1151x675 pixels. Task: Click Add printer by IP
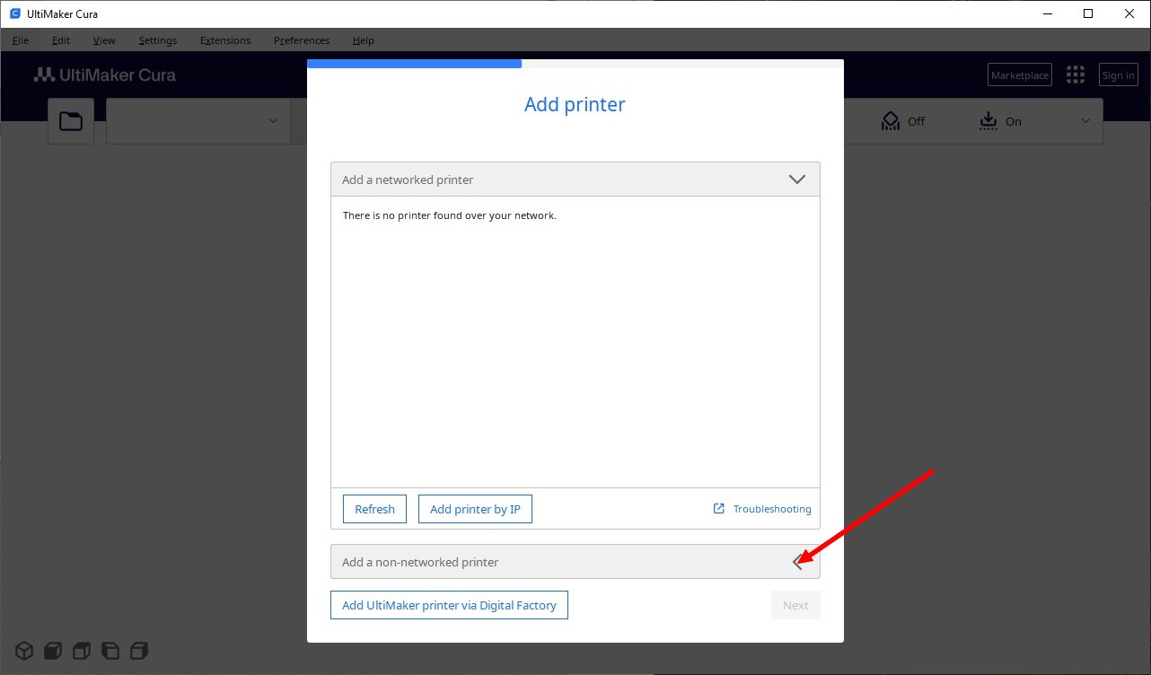[475, 509]
